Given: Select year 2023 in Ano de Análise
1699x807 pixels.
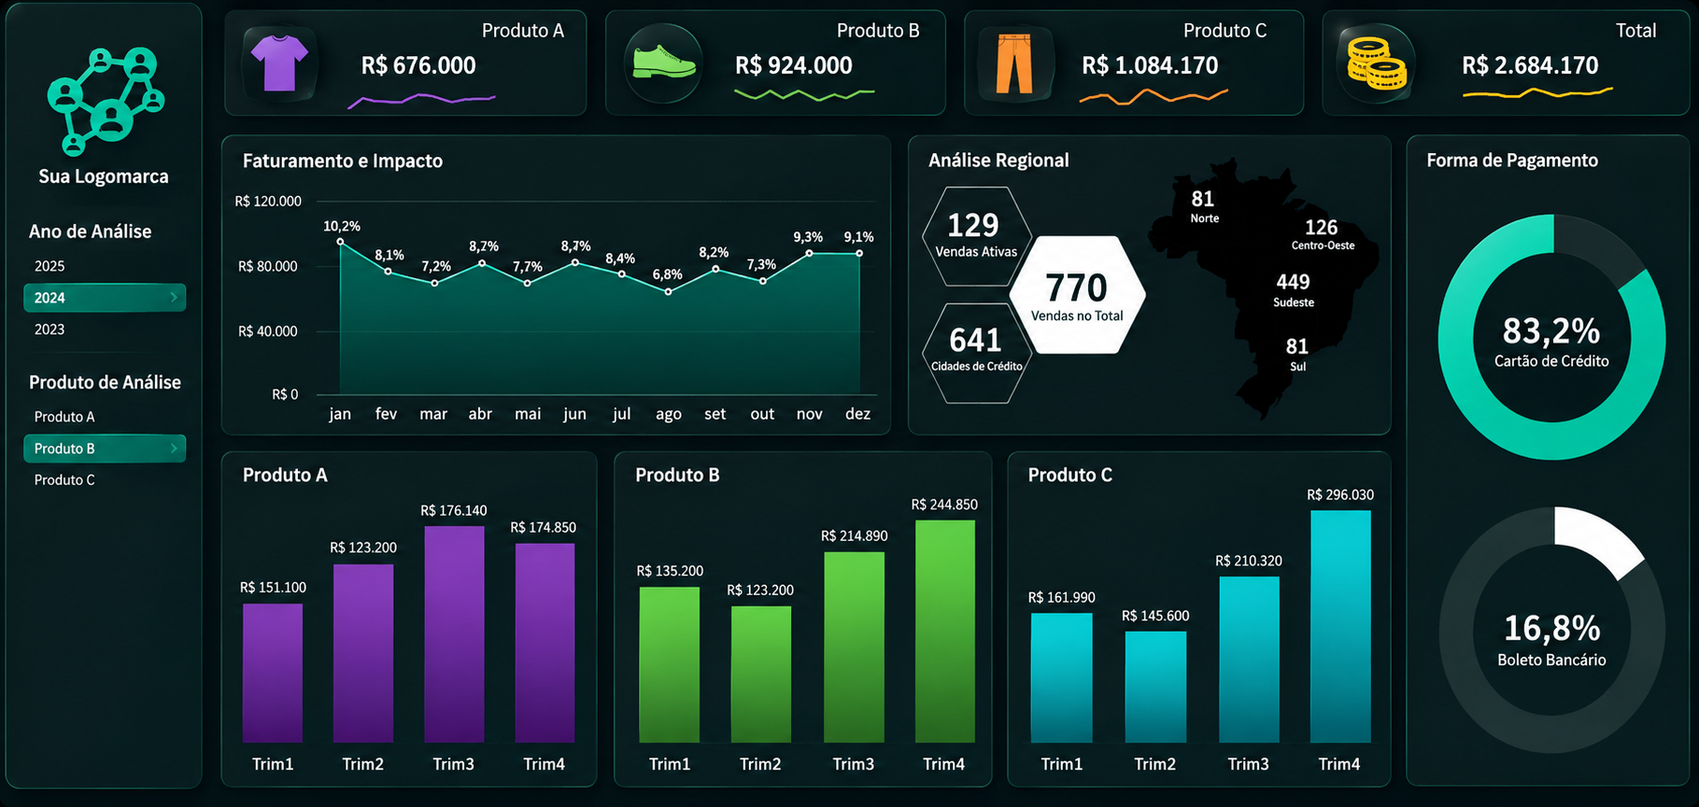Looking at the screenshot, I should click(x=50, y=329).
